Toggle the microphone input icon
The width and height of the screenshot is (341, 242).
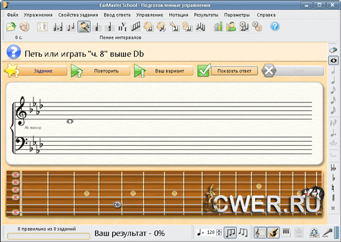(328, 233)
